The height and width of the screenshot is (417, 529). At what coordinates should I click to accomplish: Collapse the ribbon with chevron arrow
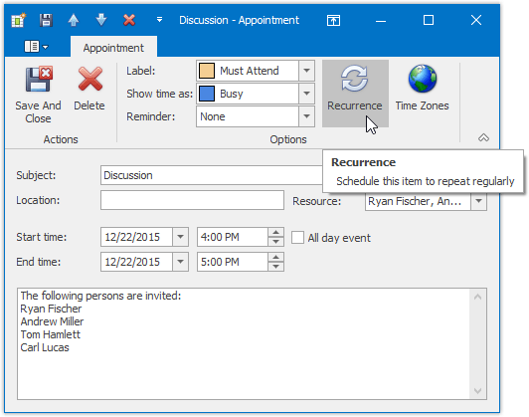coord(483,137)
